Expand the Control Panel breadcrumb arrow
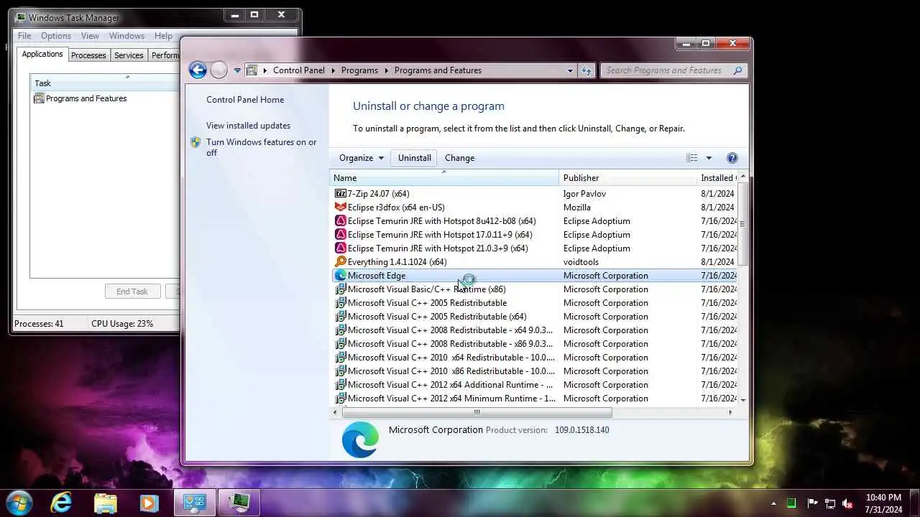The image size is (920, 517). point(333,70)
